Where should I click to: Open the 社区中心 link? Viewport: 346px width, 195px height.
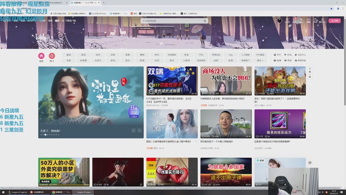[300, 55]
